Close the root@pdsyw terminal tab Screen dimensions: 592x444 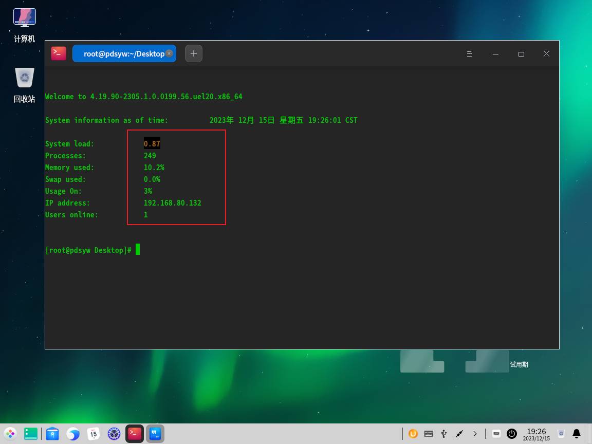(169, 53)
